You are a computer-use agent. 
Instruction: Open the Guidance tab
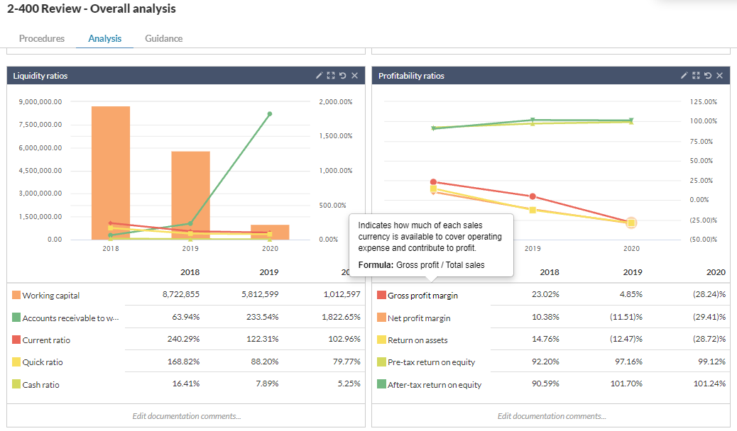pyautogui.click(x=163, y=38)
